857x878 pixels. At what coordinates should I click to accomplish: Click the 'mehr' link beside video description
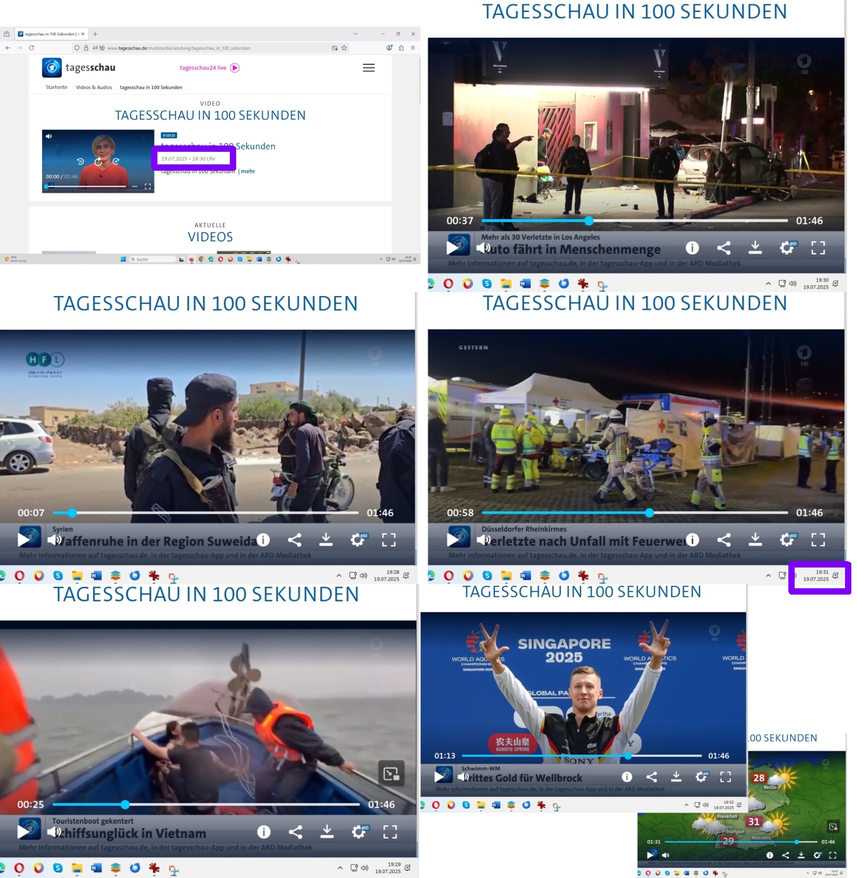click(x=248, y=171)
